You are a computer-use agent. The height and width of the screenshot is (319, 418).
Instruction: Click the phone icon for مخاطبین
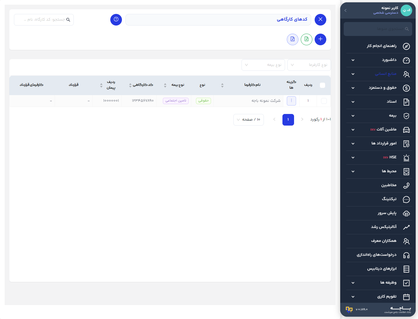pyautogui.click(x=406, y=185)
